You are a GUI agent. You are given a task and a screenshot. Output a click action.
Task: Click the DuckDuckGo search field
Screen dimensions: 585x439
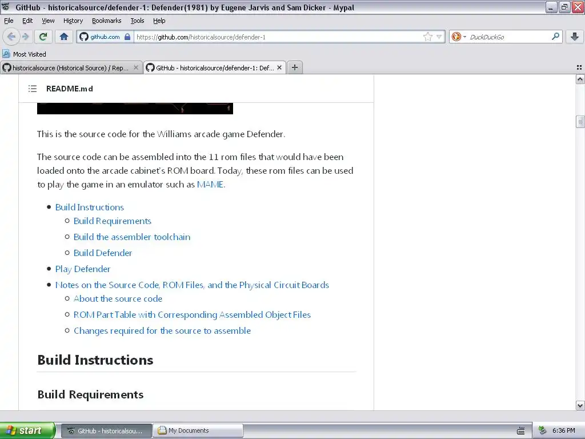coord(508,37)
